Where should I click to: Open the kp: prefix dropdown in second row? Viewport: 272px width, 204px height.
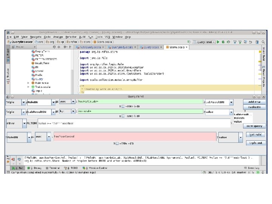(73, 111)
